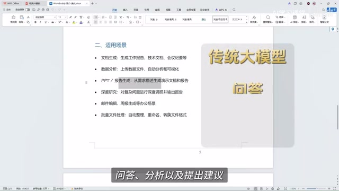This screenshot has height=191, width=339.
Task: Align text left
Action: tap(96, 22)
